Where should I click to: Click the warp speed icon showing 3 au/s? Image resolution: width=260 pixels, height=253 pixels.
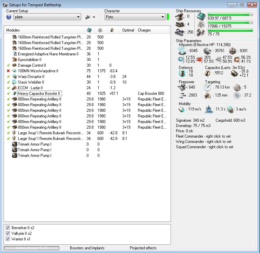click(230, 109)
